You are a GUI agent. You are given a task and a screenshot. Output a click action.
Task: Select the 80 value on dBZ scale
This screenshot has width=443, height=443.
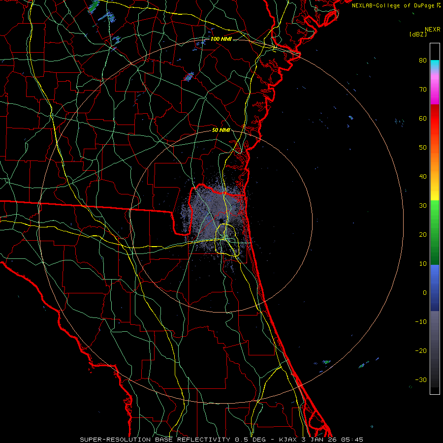(423, 60)
